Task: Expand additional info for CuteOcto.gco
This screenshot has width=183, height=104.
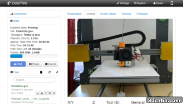Action: tap(38, 93)
